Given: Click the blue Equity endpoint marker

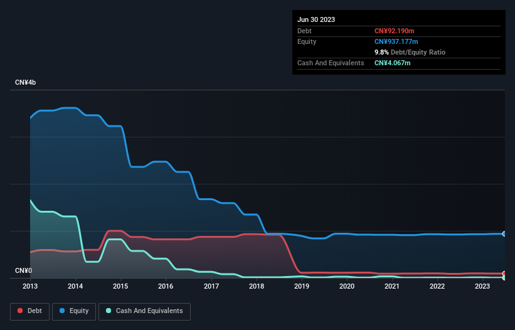Looking at the screenshot, I should click(x=504, y=234).
